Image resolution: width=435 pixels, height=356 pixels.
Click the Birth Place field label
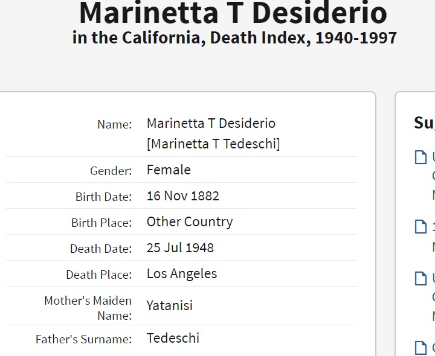(101, 223)
